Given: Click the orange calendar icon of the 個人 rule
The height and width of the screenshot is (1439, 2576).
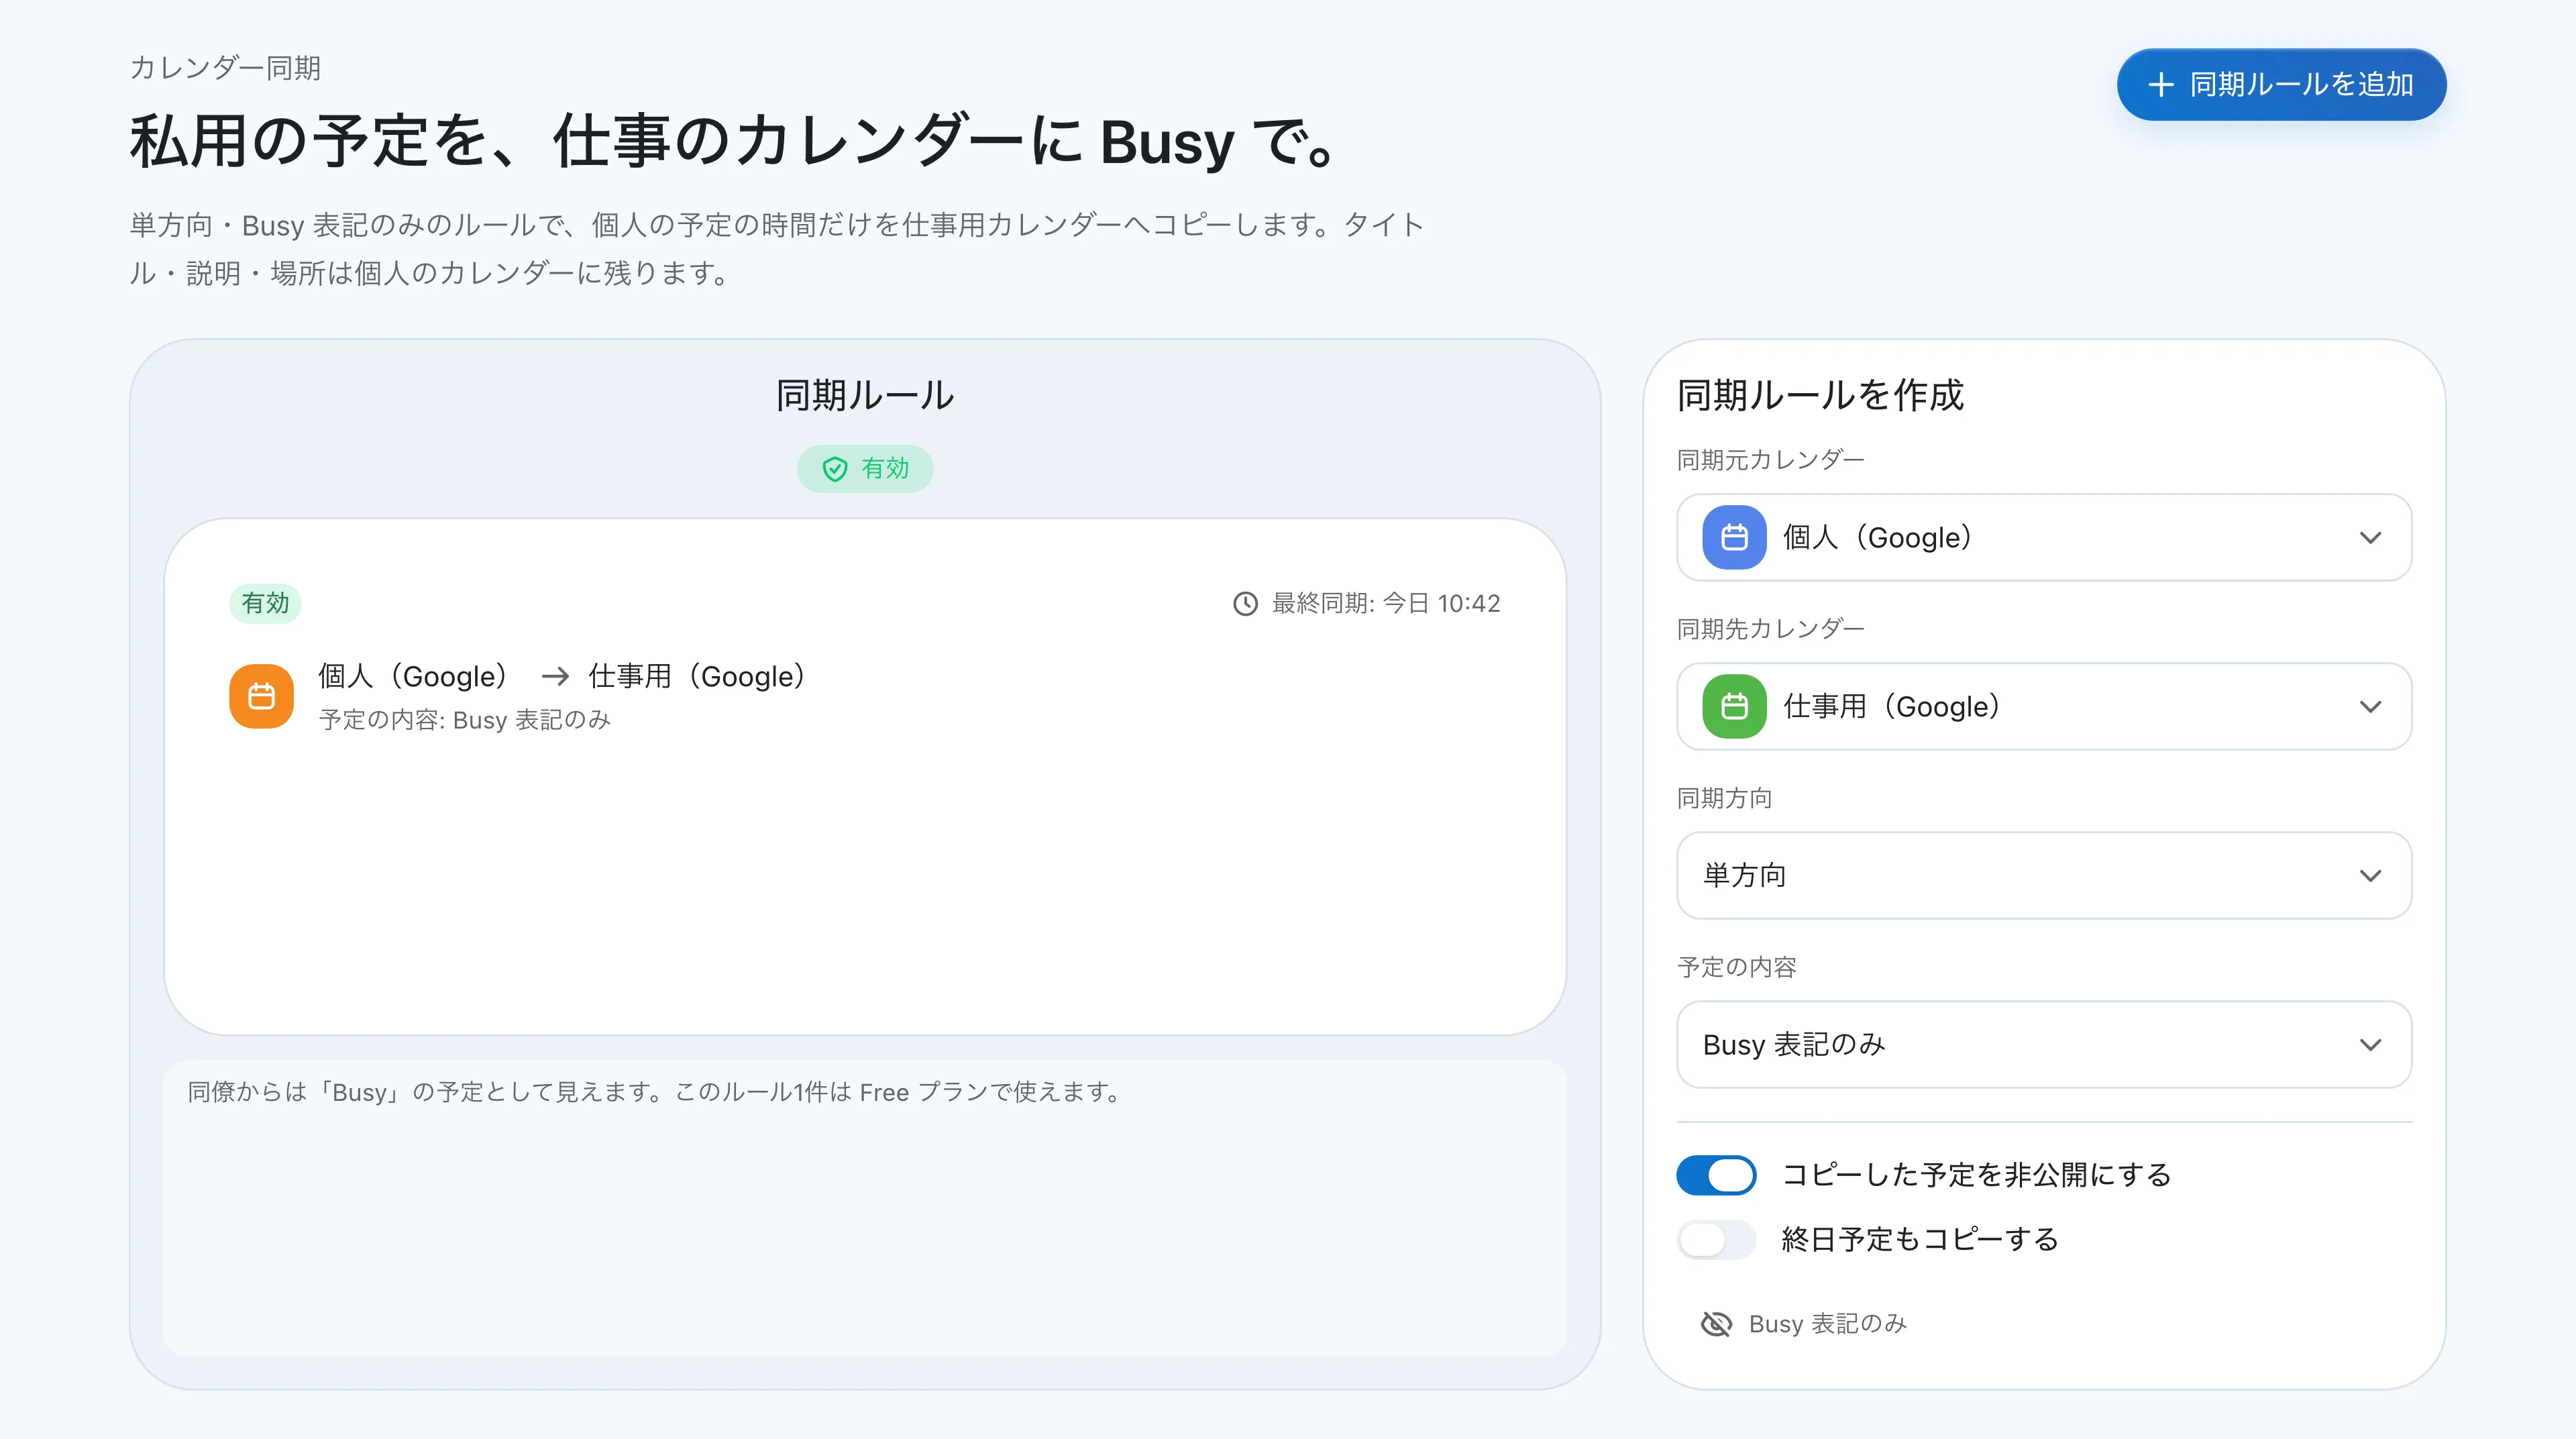Looking at the screenshot, I should pyautogui.click(x=261, y=696).
